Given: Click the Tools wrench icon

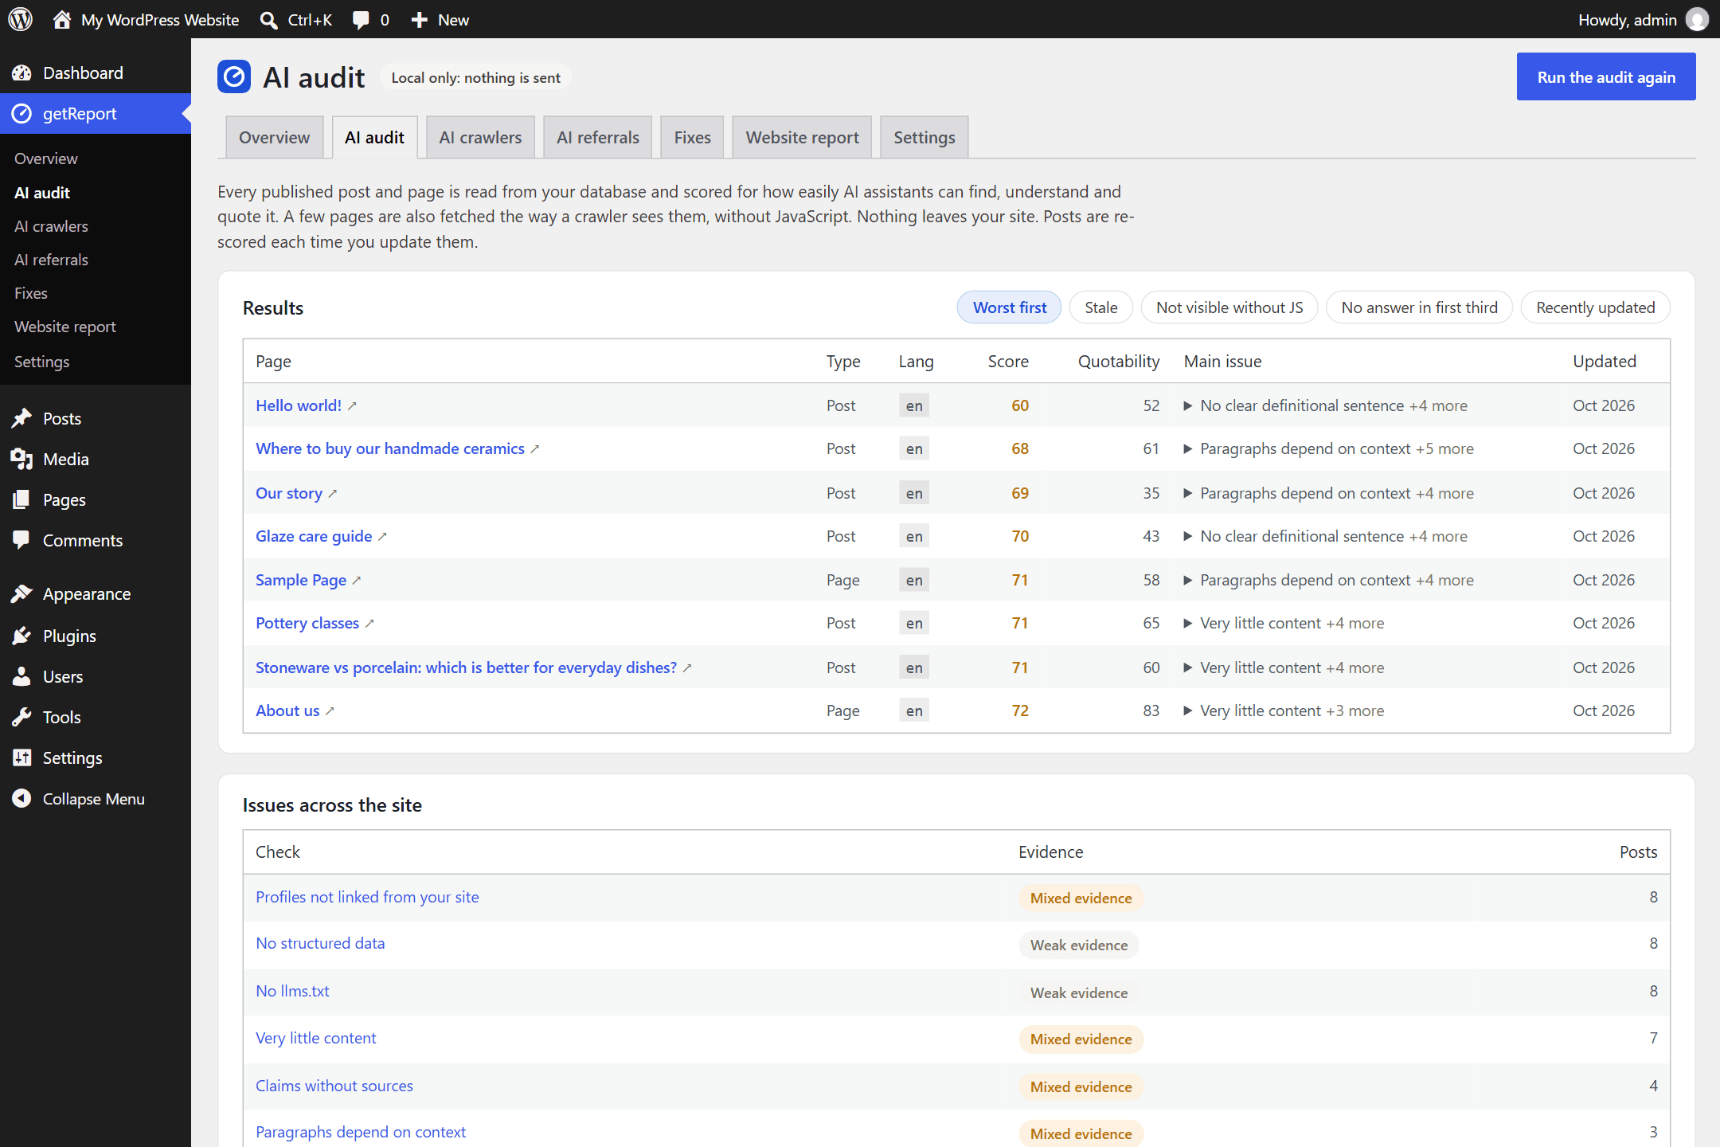Looking at the screenshot, I should [22, 717].
